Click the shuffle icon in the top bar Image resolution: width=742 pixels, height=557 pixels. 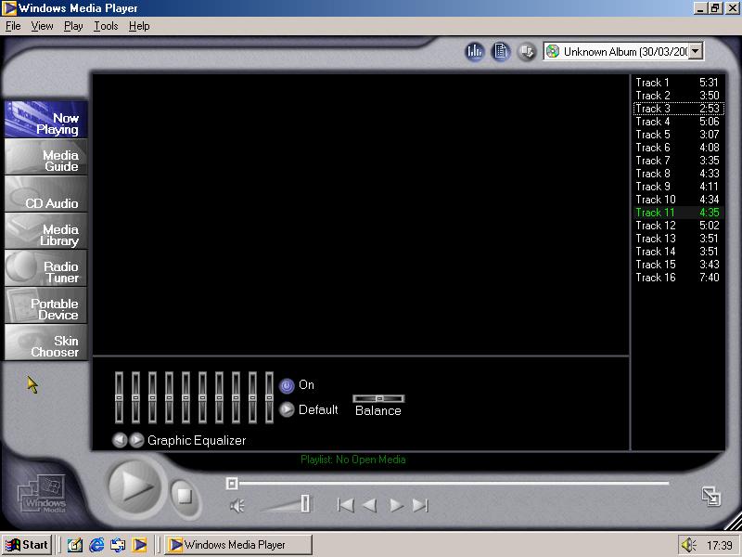click(x=526, y=52)
